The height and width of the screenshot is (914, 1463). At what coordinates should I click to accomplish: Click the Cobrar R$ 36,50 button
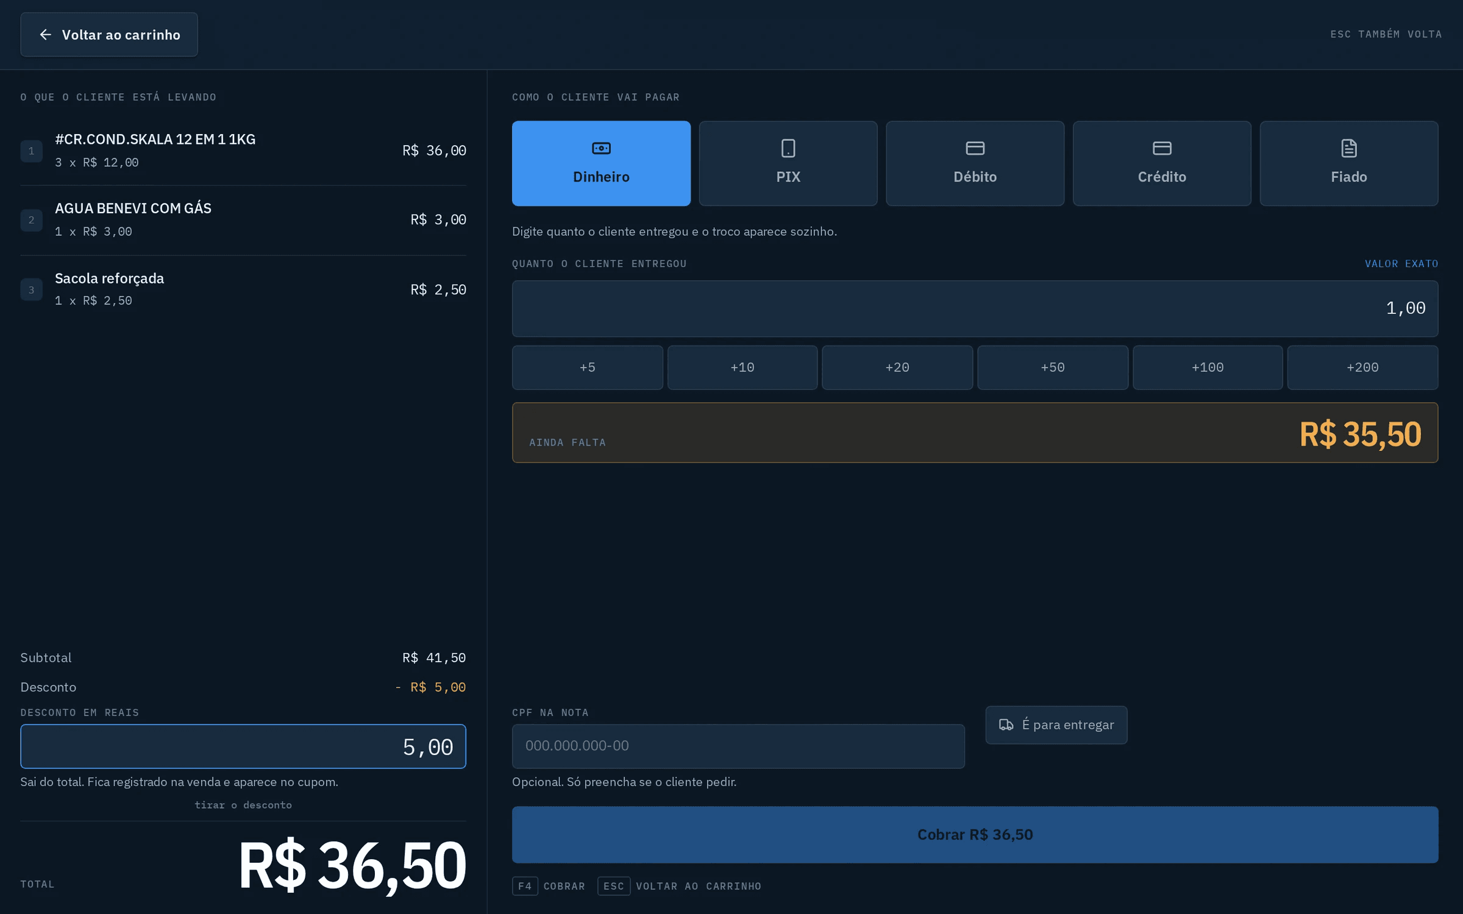click(x=975, y=834)
